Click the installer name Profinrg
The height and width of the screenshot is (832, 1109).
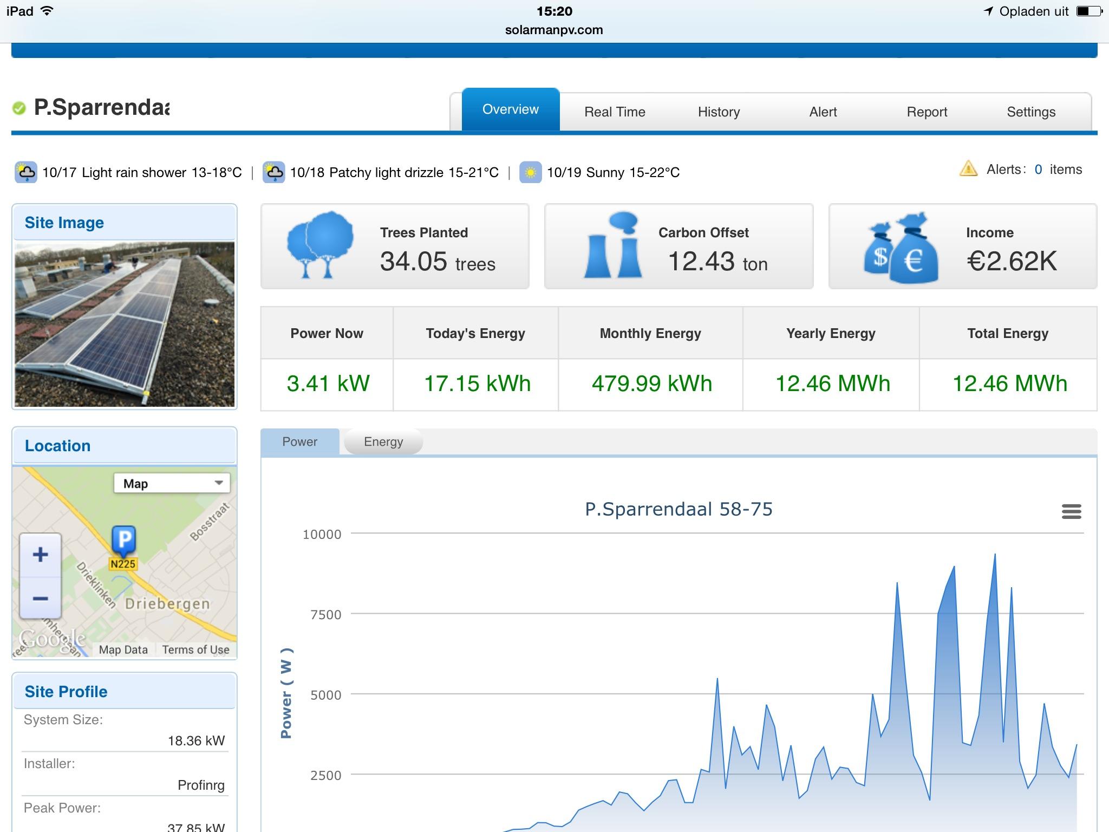pyautogui.click(x=201, y=785)
